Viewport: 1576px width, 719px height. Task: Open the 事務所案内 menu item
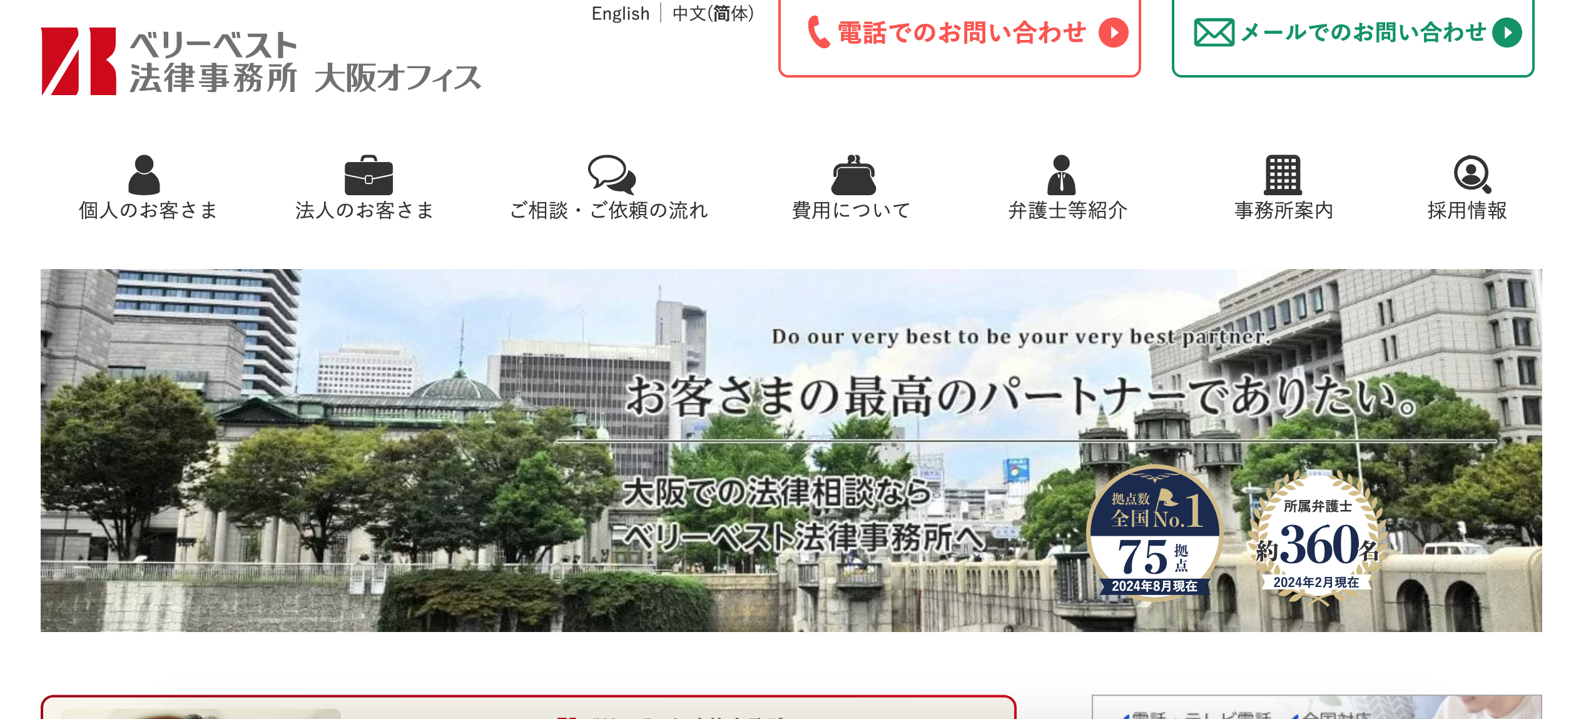[1283, 210]
